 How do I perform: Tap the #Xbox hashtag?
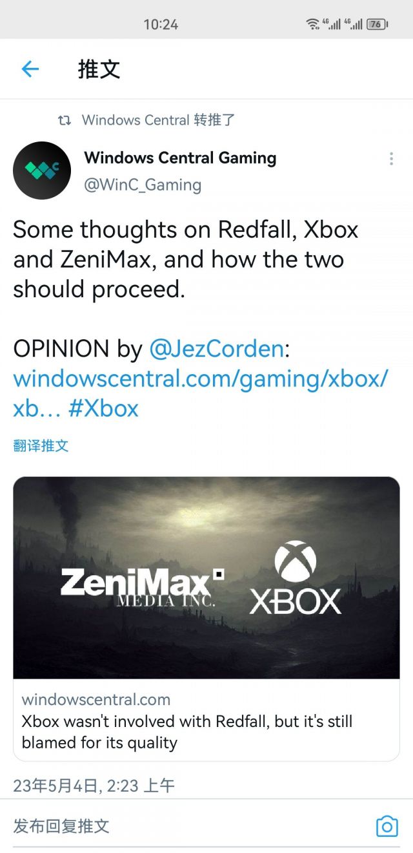tap(105, 408)
